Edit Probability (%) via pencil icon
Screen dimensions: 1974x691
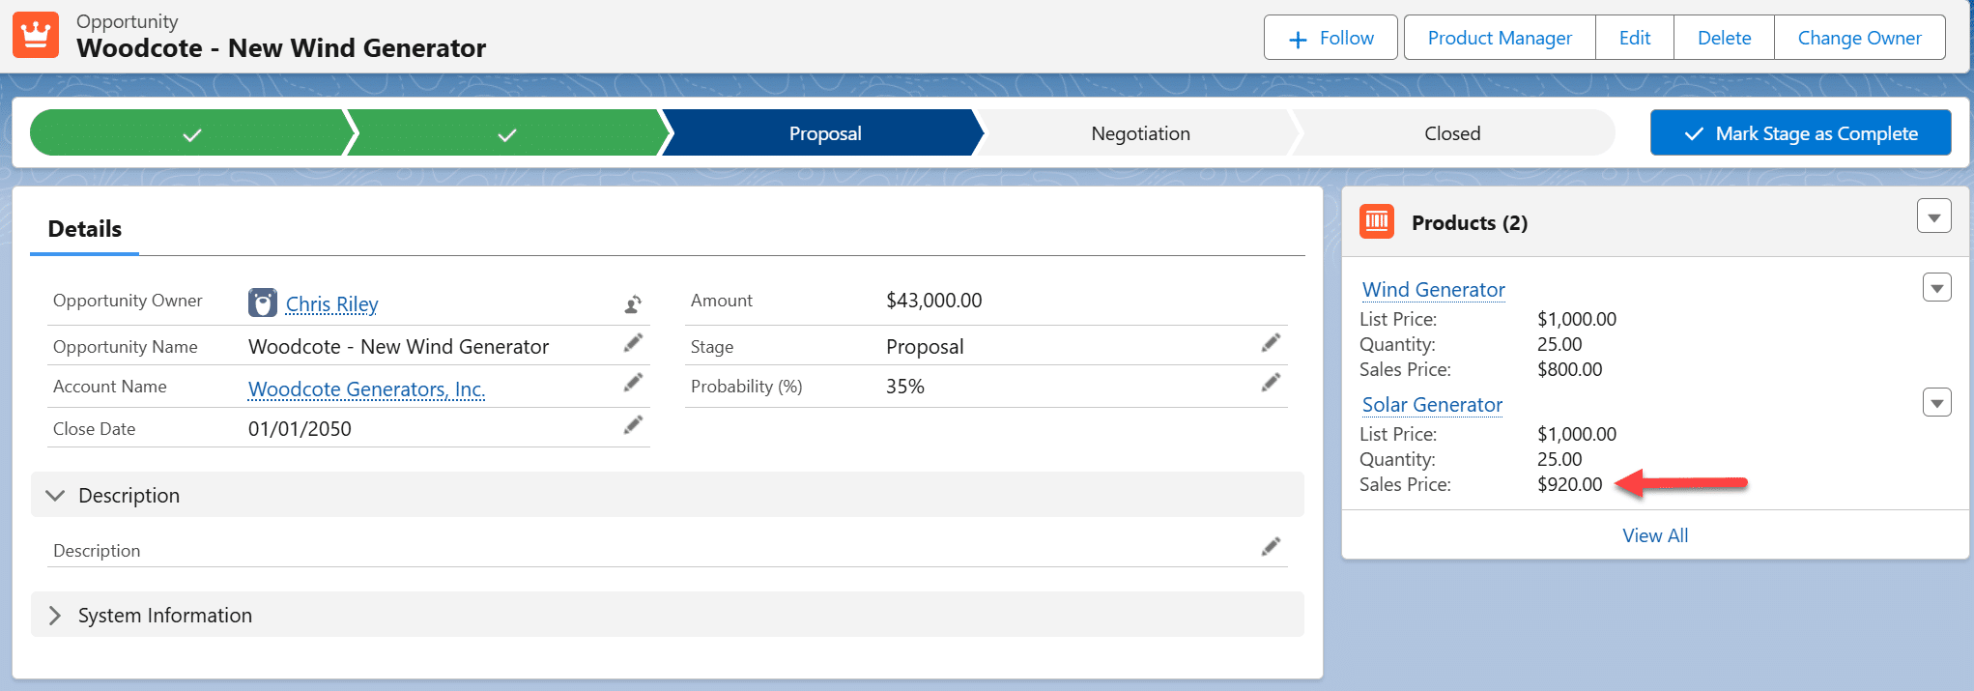click(1271, 383)
